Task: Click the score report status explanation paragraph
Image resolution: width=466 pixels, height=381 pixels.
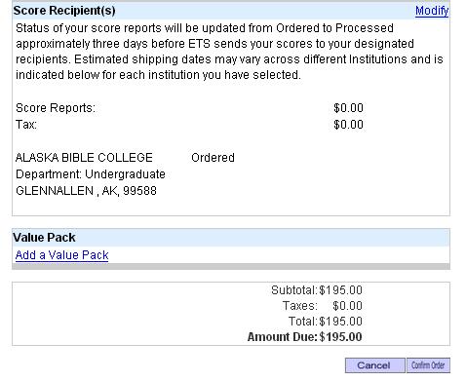Action: pyautogui.click(x=229, y=52)
